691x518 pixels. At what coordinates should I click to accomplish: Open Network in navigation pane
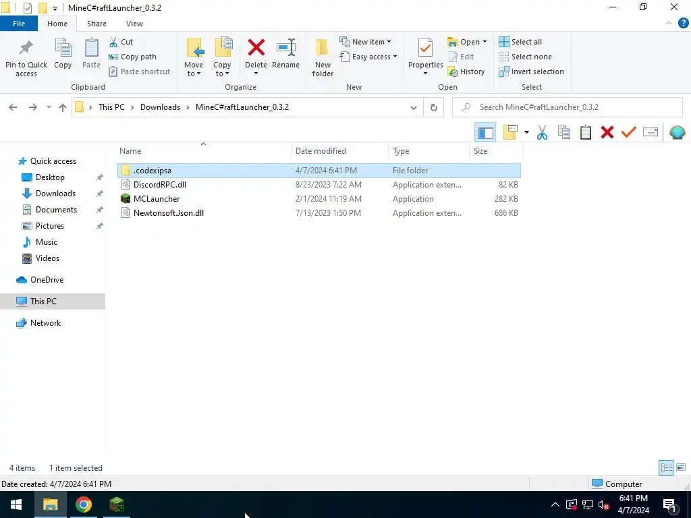[45, 323]
